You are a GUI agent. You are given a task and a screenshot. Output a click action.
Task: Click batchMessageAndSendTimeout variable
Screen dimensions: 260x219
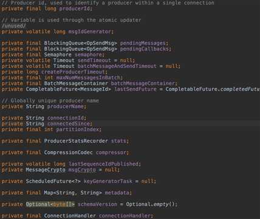point(117,66)
